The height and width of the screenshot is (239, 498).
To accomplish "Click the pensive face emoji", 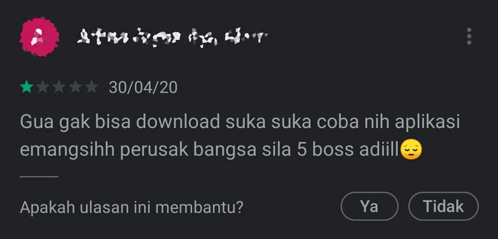I will [x=411, y=150].
